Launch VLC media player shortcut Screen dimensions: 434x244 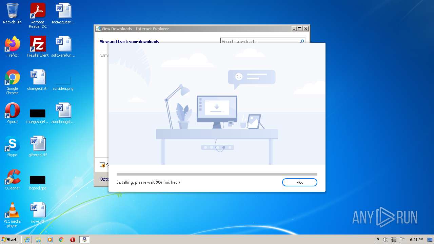click(12, 215)
